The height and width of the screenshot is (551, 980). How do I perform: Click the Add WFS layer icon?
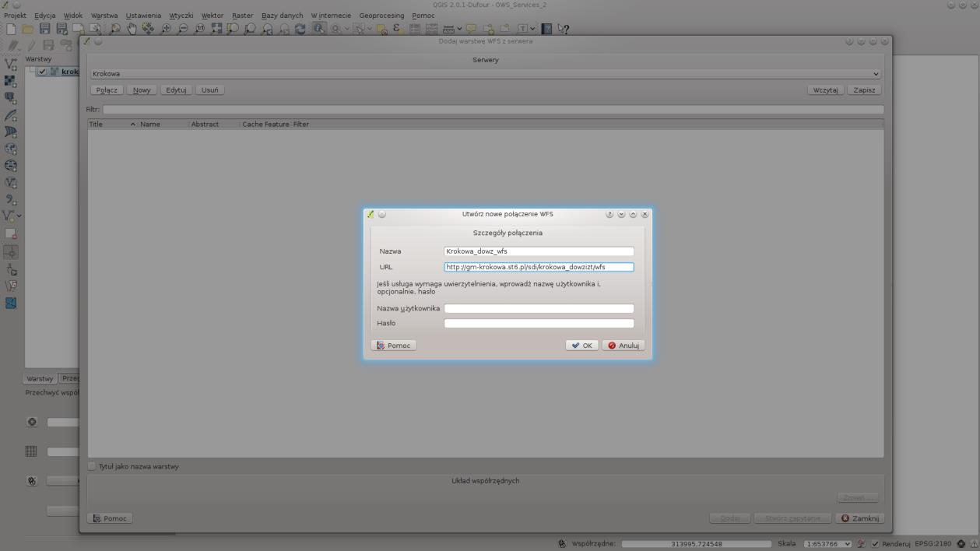(12, 183)
